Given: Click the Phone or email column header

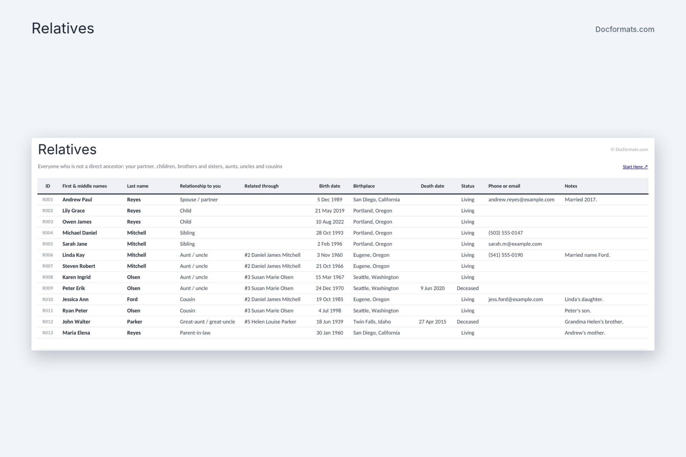Looking at the screenshot, I should [x=504, y=186].
